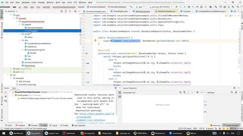Image resolution: width=243 pixels, height=136 pixels.
Task: Toggle soft-wrap icon beside build output
Action: 120,93
